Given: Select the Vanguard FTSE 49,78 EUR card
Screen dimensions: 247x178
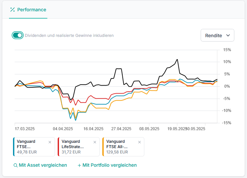Looking at the screenshot, I should [31, 147].
